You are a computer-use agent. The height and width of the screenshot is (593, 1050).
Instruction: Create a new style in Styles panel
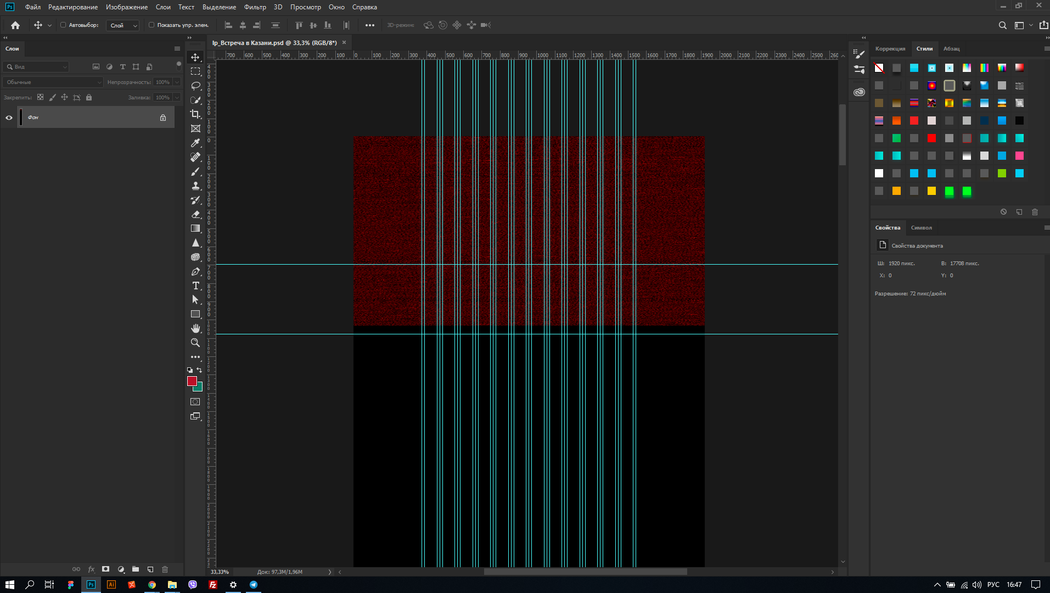(x=1019, y=212)
